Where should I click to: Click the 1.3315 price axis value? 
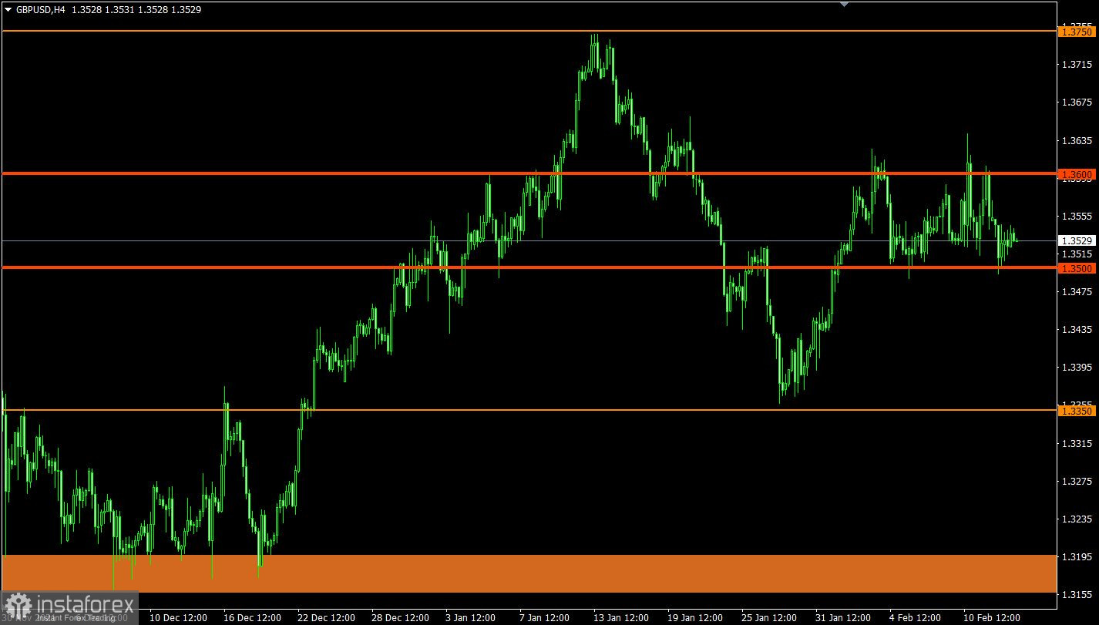pyautogui.click(x=1077, y=443)
